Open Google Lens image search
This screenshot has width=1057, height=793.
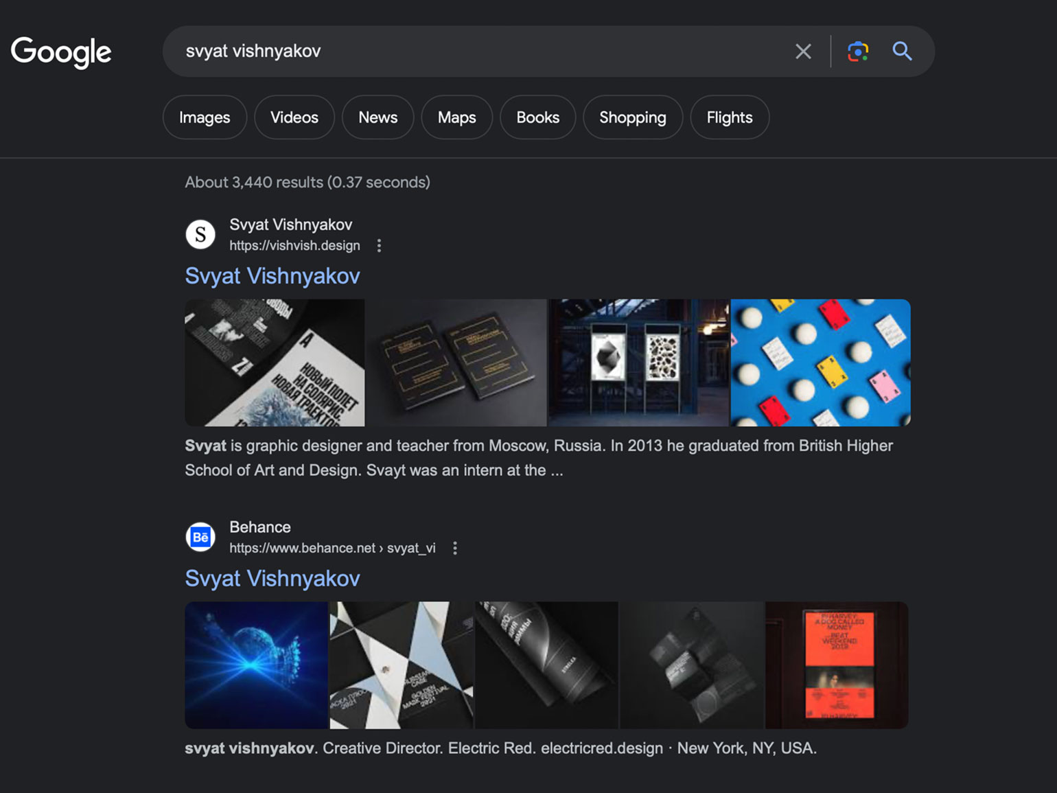click(858, 51)
